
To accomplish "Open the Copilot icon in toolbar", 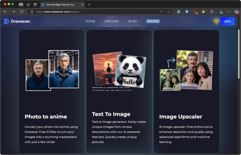I will (x=237, y=11).
